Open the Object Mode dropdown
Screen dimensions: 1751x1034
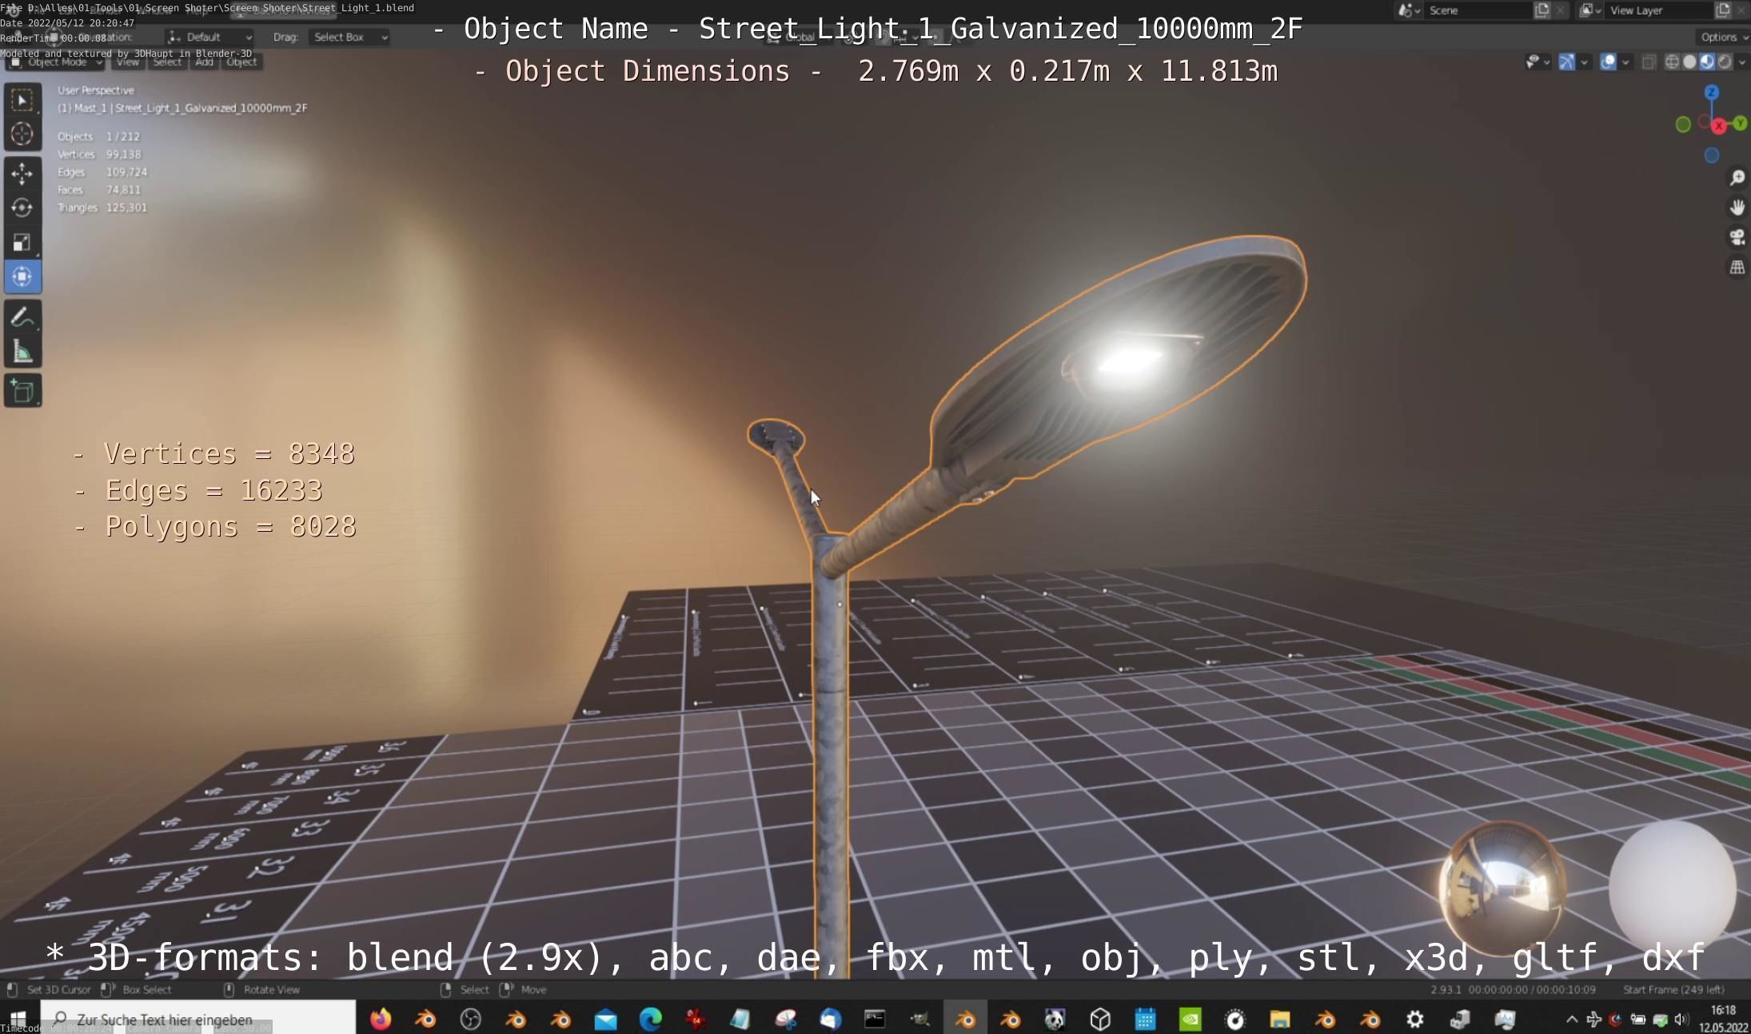[56, 62]
